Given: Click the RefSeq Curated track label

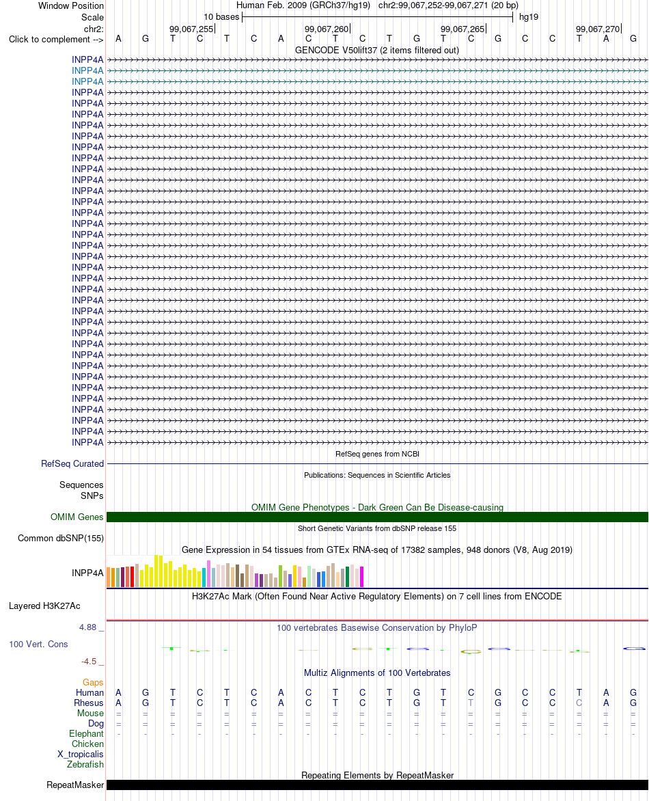Looking at the screenshot, I should coord(72,464).
